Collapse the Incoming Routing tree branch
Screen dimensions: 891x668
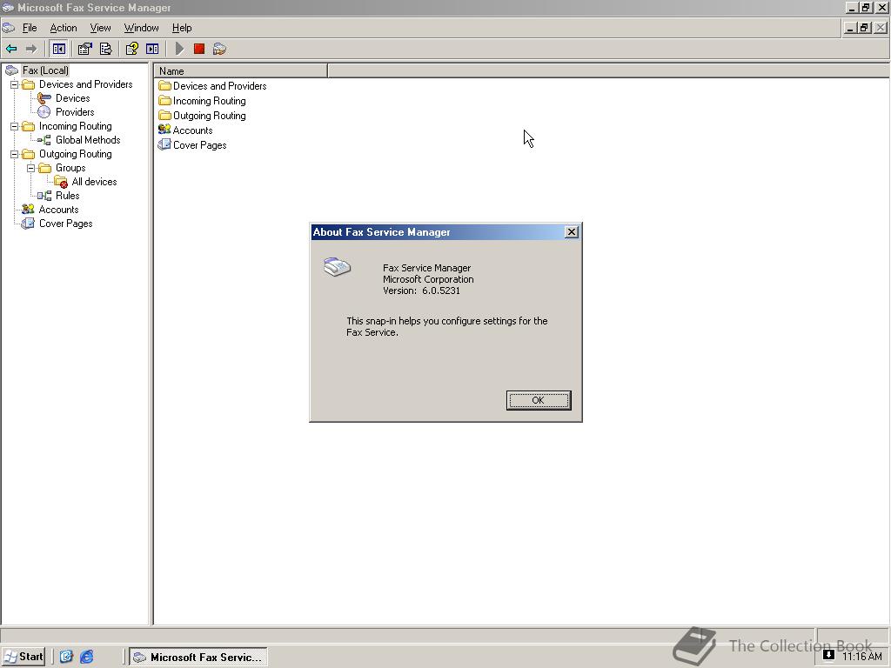[14, 127]
